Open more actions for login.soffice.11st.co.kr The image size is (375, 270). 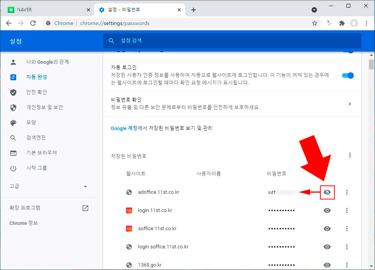pyautogui.click(x=347, y=246)
